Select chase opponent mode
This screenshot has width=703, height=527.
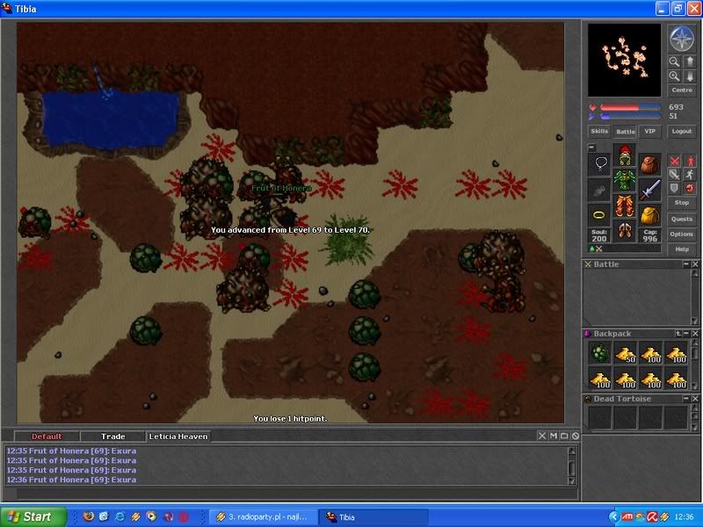point(690,175)
